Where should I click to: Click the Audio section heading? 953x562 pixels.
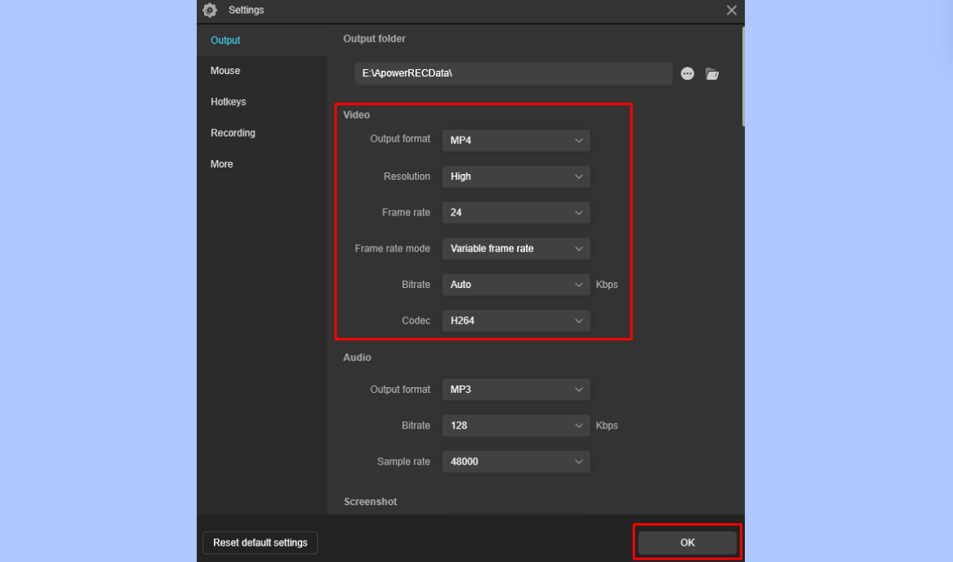357,358
